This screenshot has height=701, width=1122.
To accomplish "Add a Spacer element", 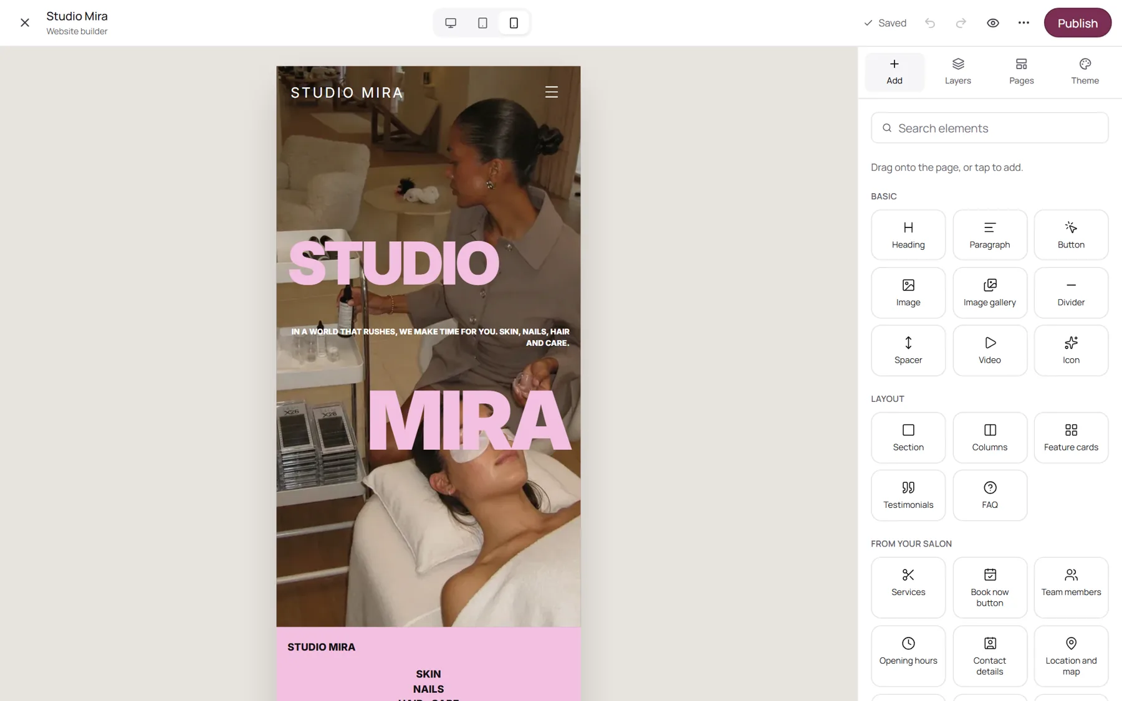I will [x=908, y=350].
